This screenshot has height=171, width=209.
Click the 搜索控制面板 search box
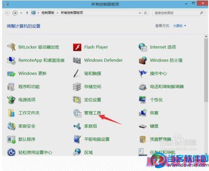(179, 13)
